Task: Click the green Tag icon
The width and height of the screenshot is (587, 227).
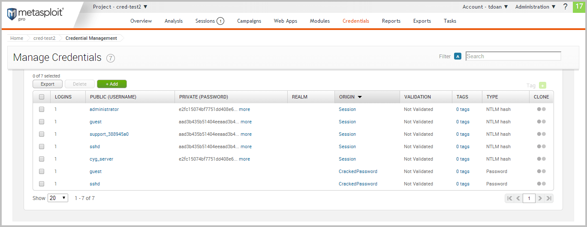Action: click(543, 86)
